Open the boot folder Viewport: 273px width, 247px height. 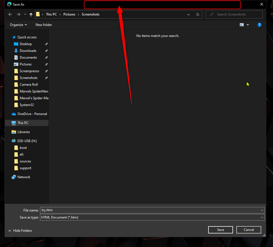pos(23,148)
